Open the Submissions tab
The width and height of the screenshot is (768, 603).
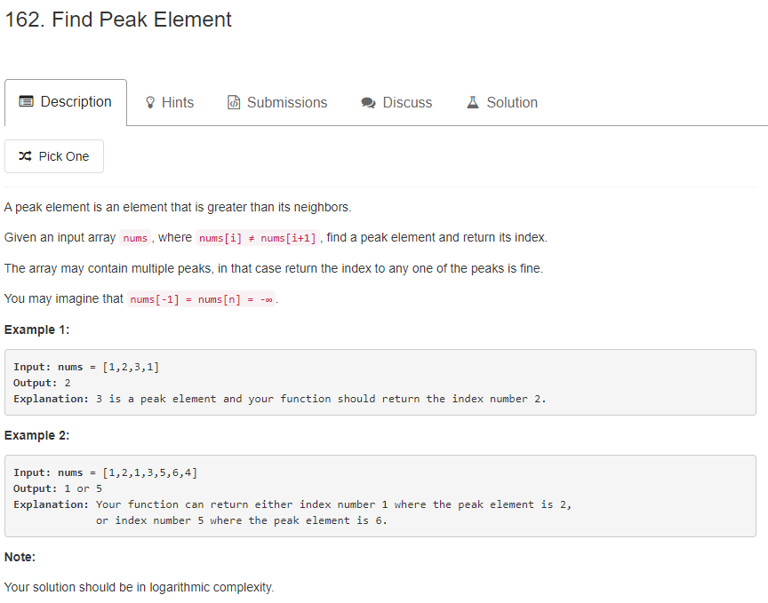click(286, 103)
